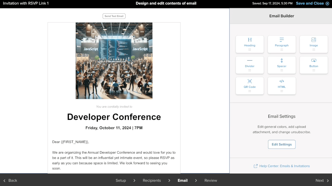Add a Spacer block

point(282,65)
